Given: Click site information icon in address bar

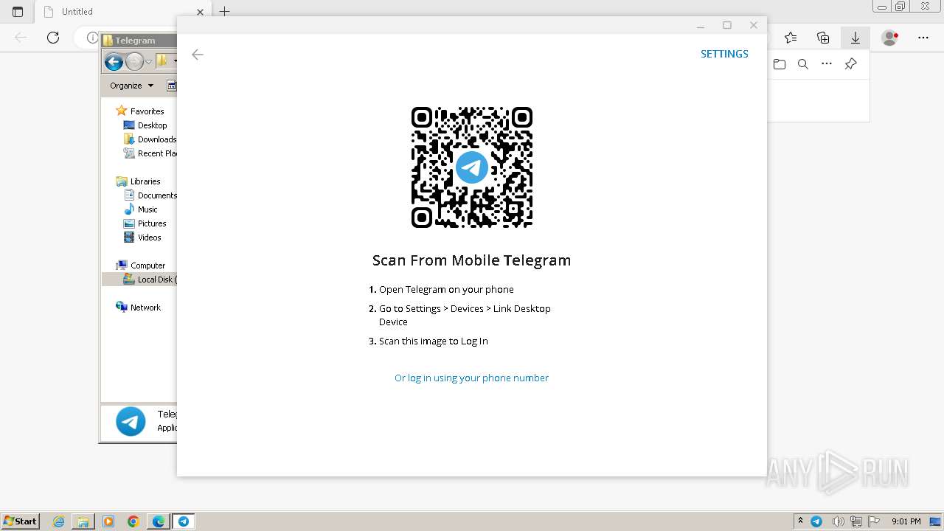Looking at the screenshot, I should [x=92, y=38].
